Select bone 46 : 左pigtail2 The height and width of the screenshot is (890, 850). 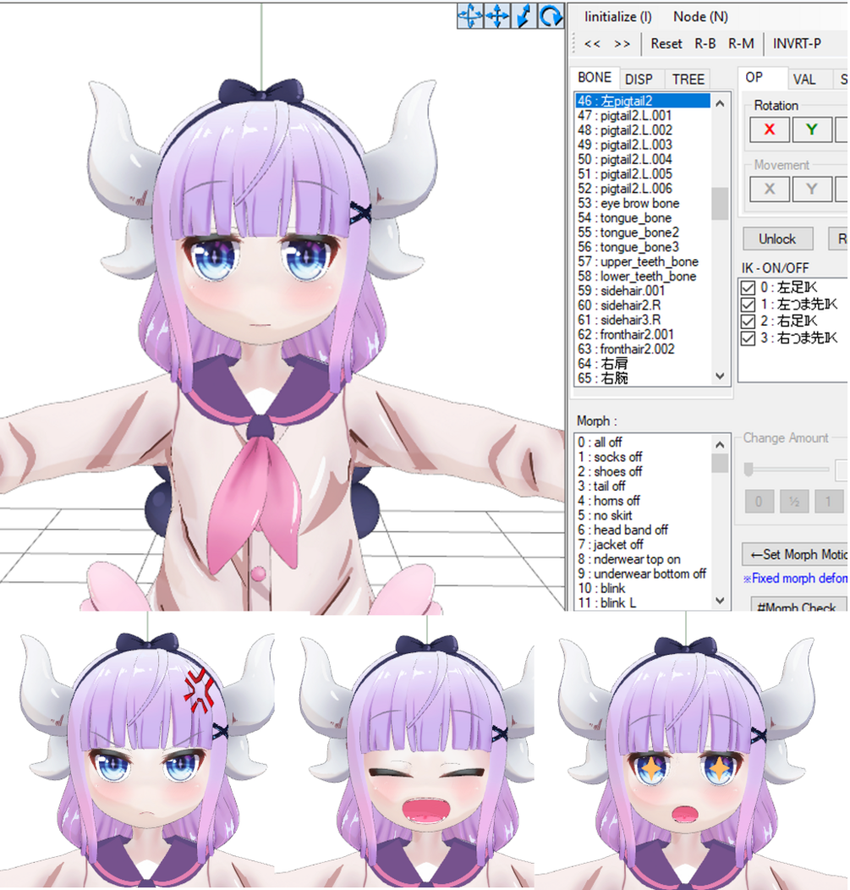click(642, 101)
